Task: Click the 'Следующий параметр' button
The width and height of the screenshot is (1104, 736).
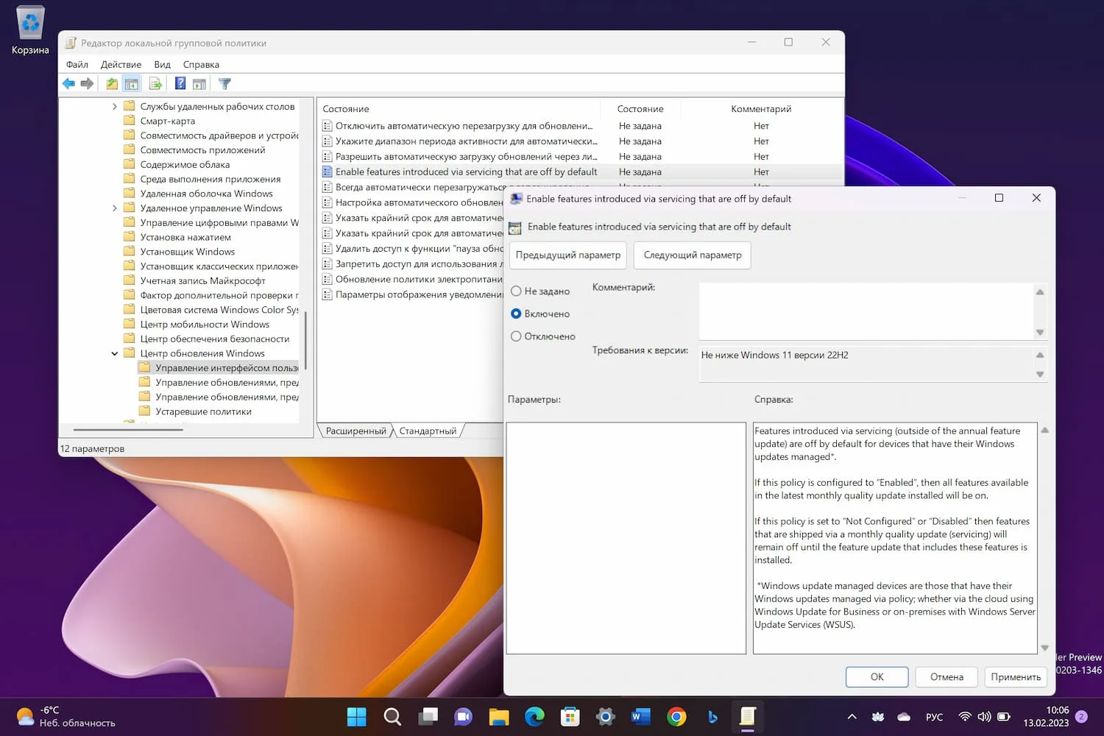Action: click(x=692, y=255)
